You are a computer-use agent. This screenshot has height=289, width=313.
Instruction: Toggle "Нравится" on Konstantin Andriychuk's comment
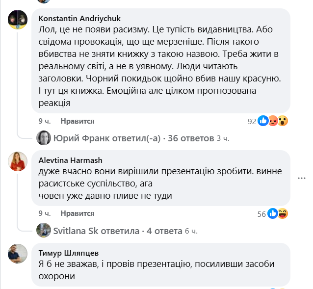(x=78, y=121)
